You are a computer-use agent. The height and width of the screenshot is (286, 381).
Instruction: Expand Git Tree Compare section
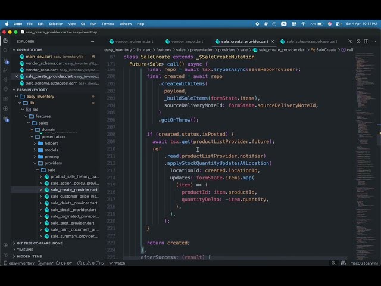[14, 243]
